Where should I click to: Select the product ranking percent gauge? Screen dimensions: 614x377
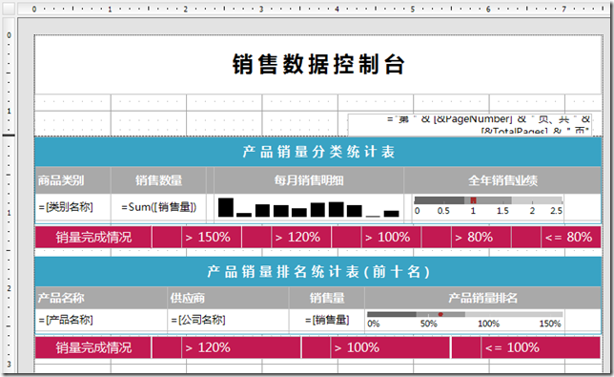pos(465,320)
